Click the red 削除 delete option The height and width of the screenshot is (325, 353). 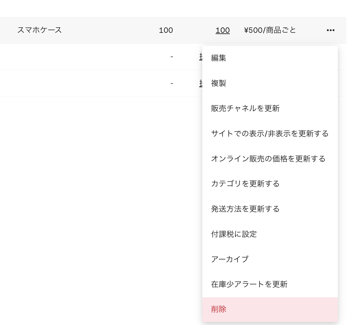(x=218, y=309)
